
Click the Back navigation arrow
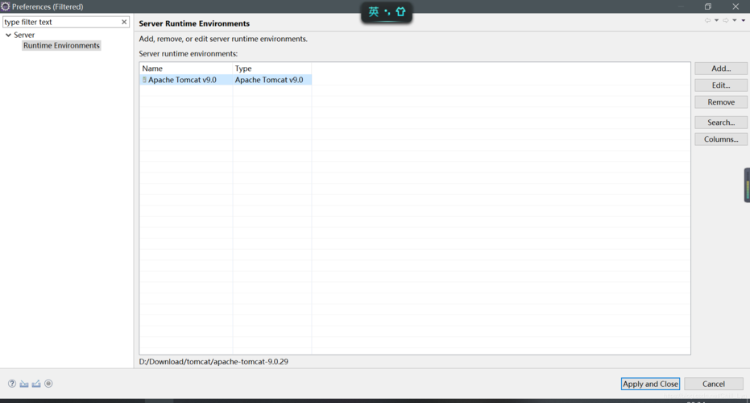(707, 20)
